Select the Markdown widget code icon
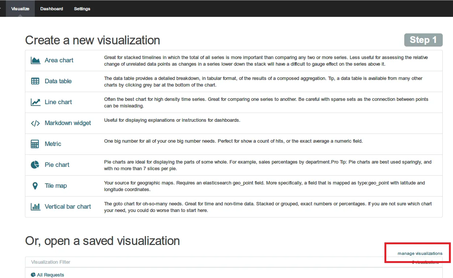 (x=35, y=122)
